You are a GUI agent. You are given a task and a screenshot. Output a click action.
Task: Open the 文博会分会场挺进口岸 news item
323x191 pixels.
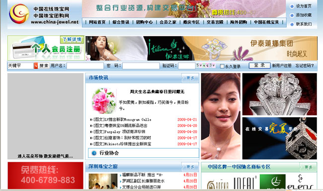pyautogui.click(x=142, y=187)
